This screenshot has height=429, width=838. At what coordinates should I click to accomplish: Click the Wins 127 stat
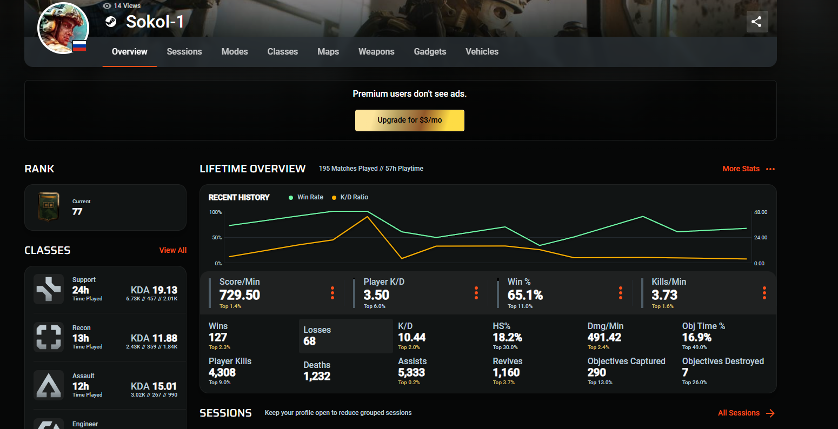[220, 336]
